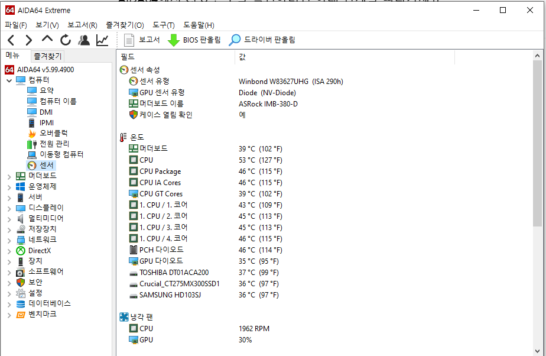Expand the 데이터베이스 tree node
The image size is (546, 356).
click(9, 305)
